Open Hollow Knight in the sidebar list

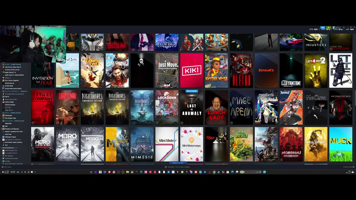point(9,102)
